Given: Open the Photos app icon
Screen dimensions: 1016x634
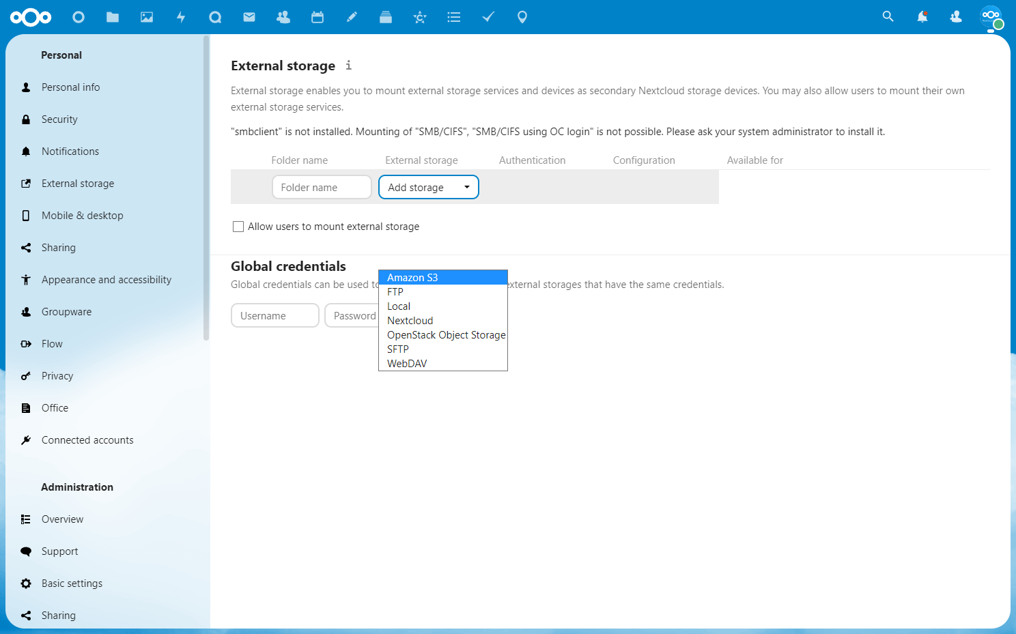Looking at the screenshot, I should (147, 17).
